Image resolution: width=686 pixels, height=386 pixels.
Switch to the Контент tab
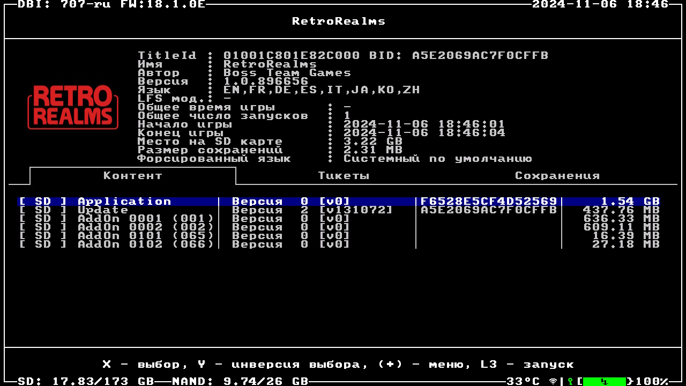coord(132,176)
